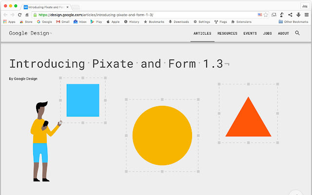Bookmark this page with the star icon
This screenshot has width=312, height=195.
pos(266,15)
